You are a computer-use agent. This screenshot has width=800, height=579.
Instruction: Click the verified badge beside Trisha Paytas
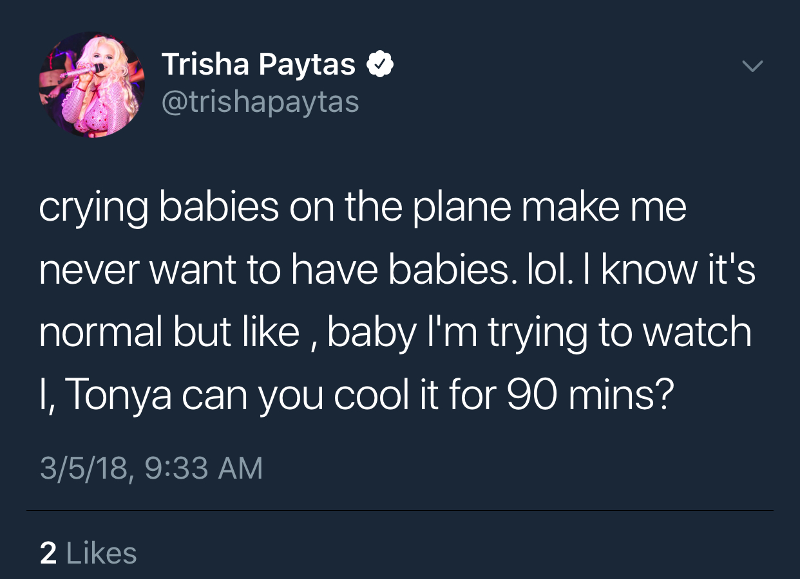(380, 64)
